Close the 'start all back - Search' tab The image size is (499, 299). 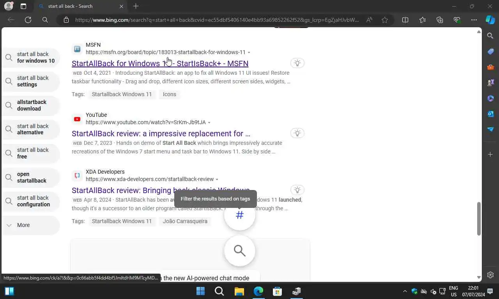pos(121,6)
